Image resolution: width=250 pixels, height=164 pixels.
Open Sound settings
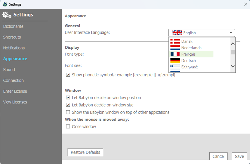coord(9,70)
